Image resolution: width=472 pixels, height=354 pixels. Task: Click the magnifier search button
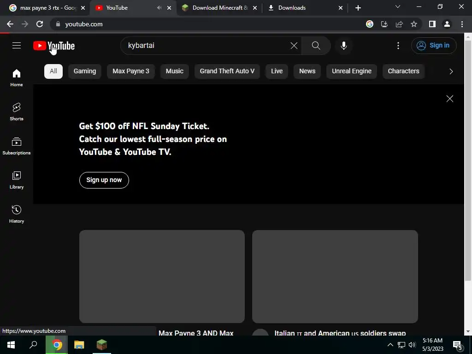[x=316, y=46]
